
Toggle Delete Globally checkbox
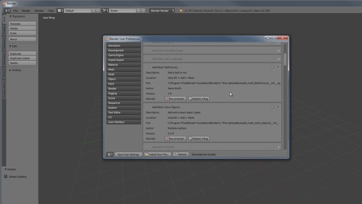6,176
